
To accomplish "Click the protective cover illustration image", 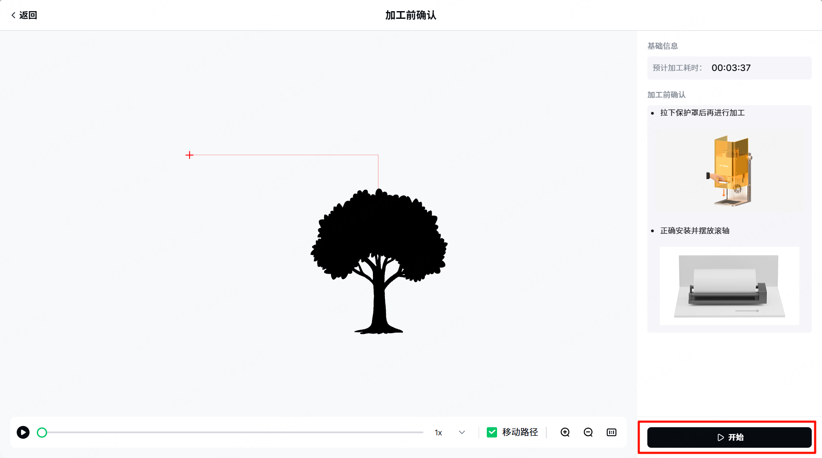I will tap(729, 171).
